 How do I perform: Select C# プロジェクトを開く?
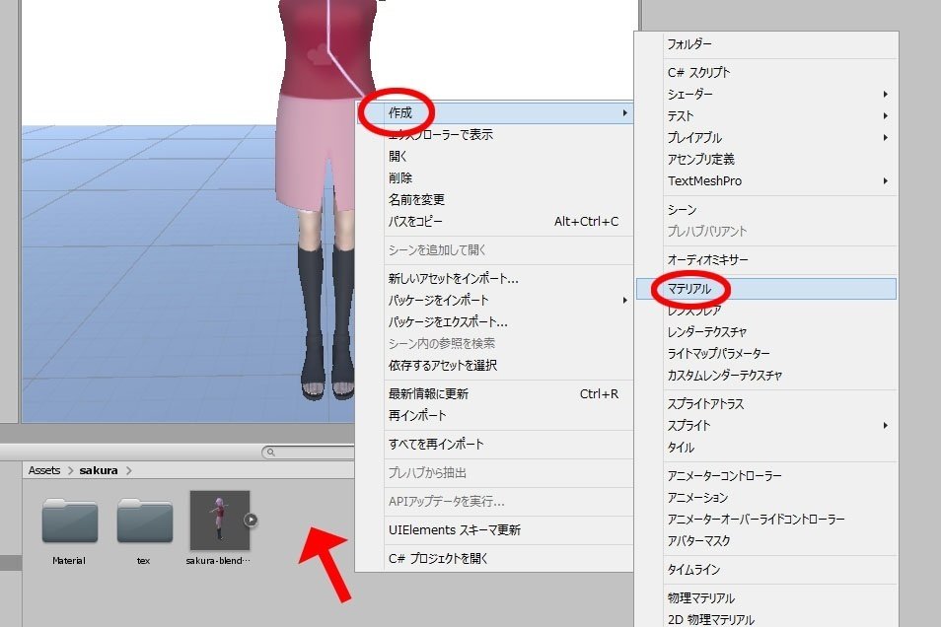coord(494,559)
